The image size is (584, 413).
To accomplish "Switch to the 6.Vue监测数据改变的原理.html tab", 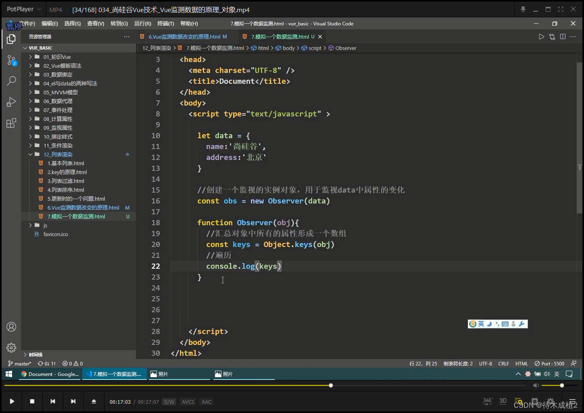I will [x=184, y=37].
